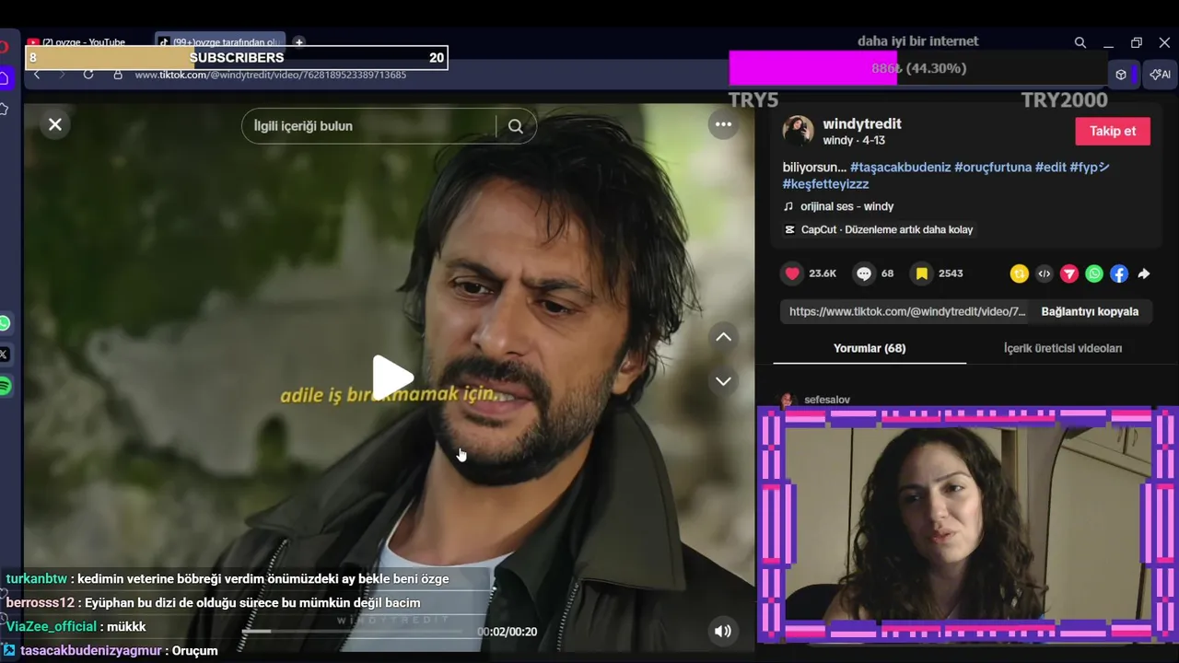
Task: Click the 23.6K like count
Action: pyautogui.click(x=823, y=273)
